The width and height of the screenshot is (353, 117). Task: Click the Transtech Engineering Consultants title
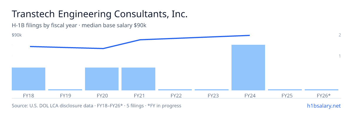99,14
